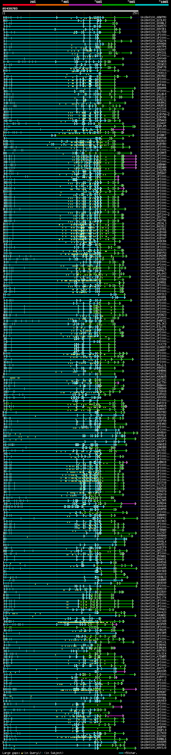Click the cyan ~100% identity legend bar
171x755 pixels.
click(x=152, y=5)
